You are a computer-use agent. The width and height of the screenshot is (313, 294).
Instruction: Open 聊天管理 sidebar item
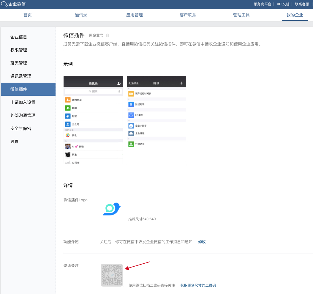19,63
